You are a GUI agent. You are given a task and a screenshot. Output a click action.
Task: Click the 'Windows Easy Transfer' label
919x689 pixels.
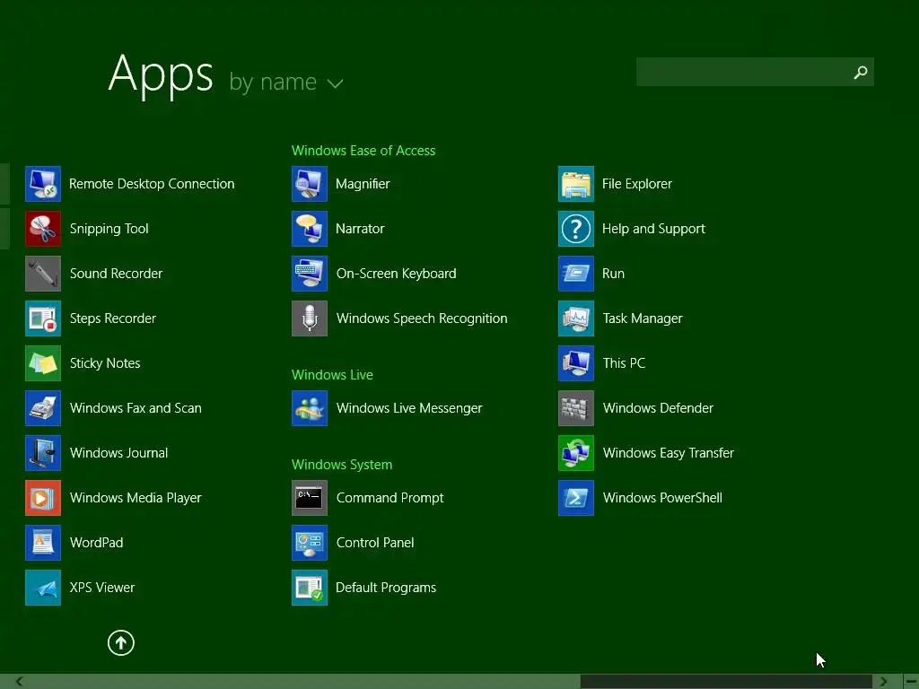coord(668,453)
